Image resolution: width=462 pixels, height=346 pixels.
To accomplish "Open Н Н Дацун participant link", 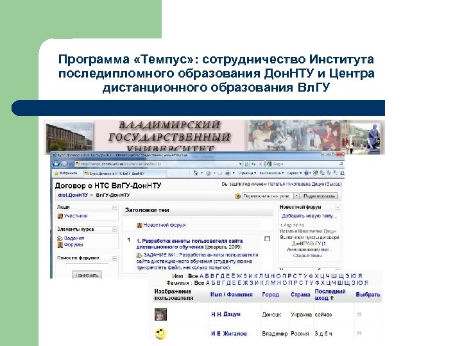I will pyautogui.click(x=226, y=315).
